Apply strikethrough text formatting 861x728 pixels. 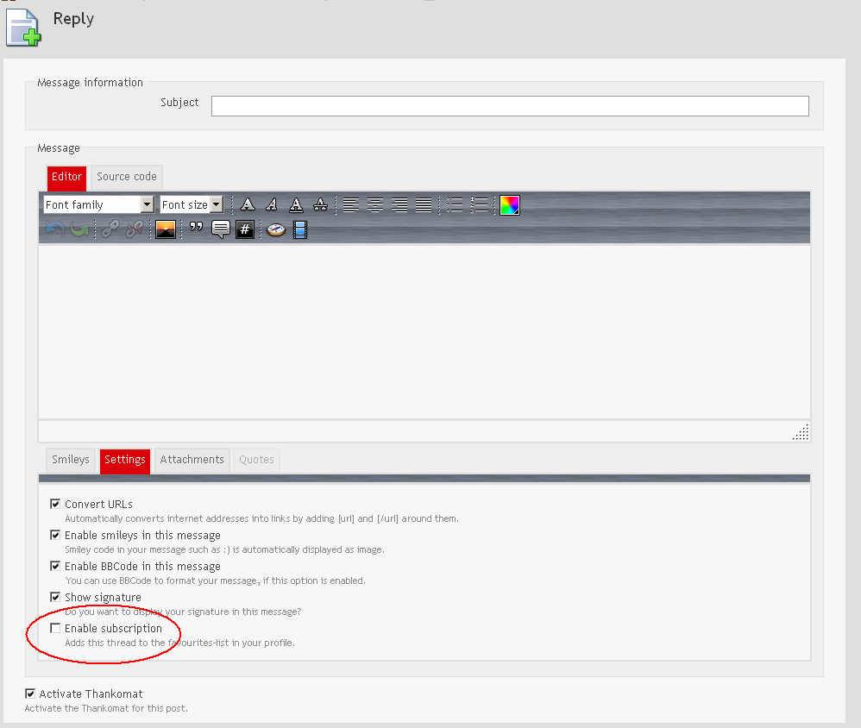(320, 204)
